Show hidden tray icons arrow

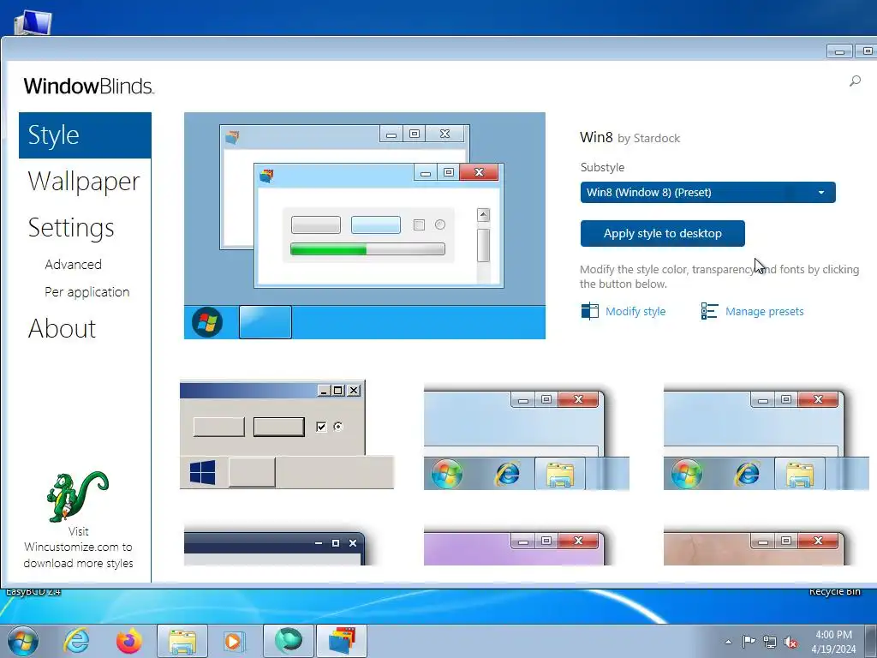point(728,642)
